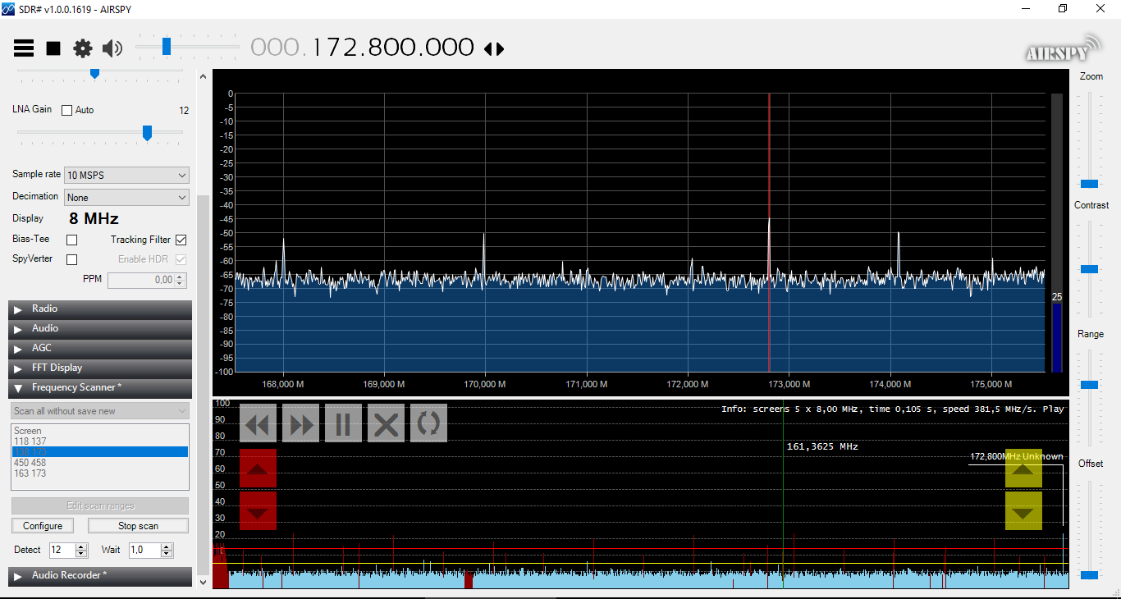Open the Decimation dropdown
This screenshot has width=1121, height=599.
click(x=126, y=198)
